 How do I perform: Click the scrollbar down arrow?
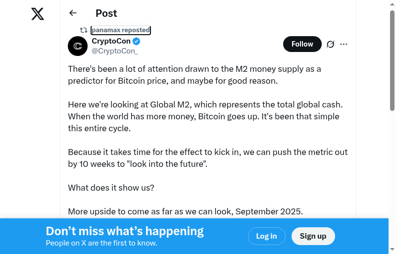pos(392,250)
